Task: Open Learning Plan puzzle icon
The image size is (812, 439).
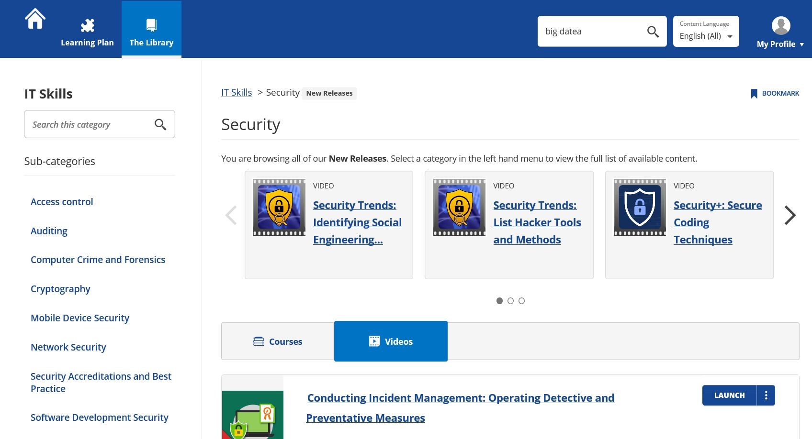Action: coord(87,25)
